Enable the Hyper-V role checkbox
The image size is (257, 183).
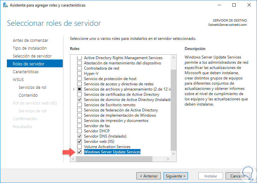pos(79,74)
